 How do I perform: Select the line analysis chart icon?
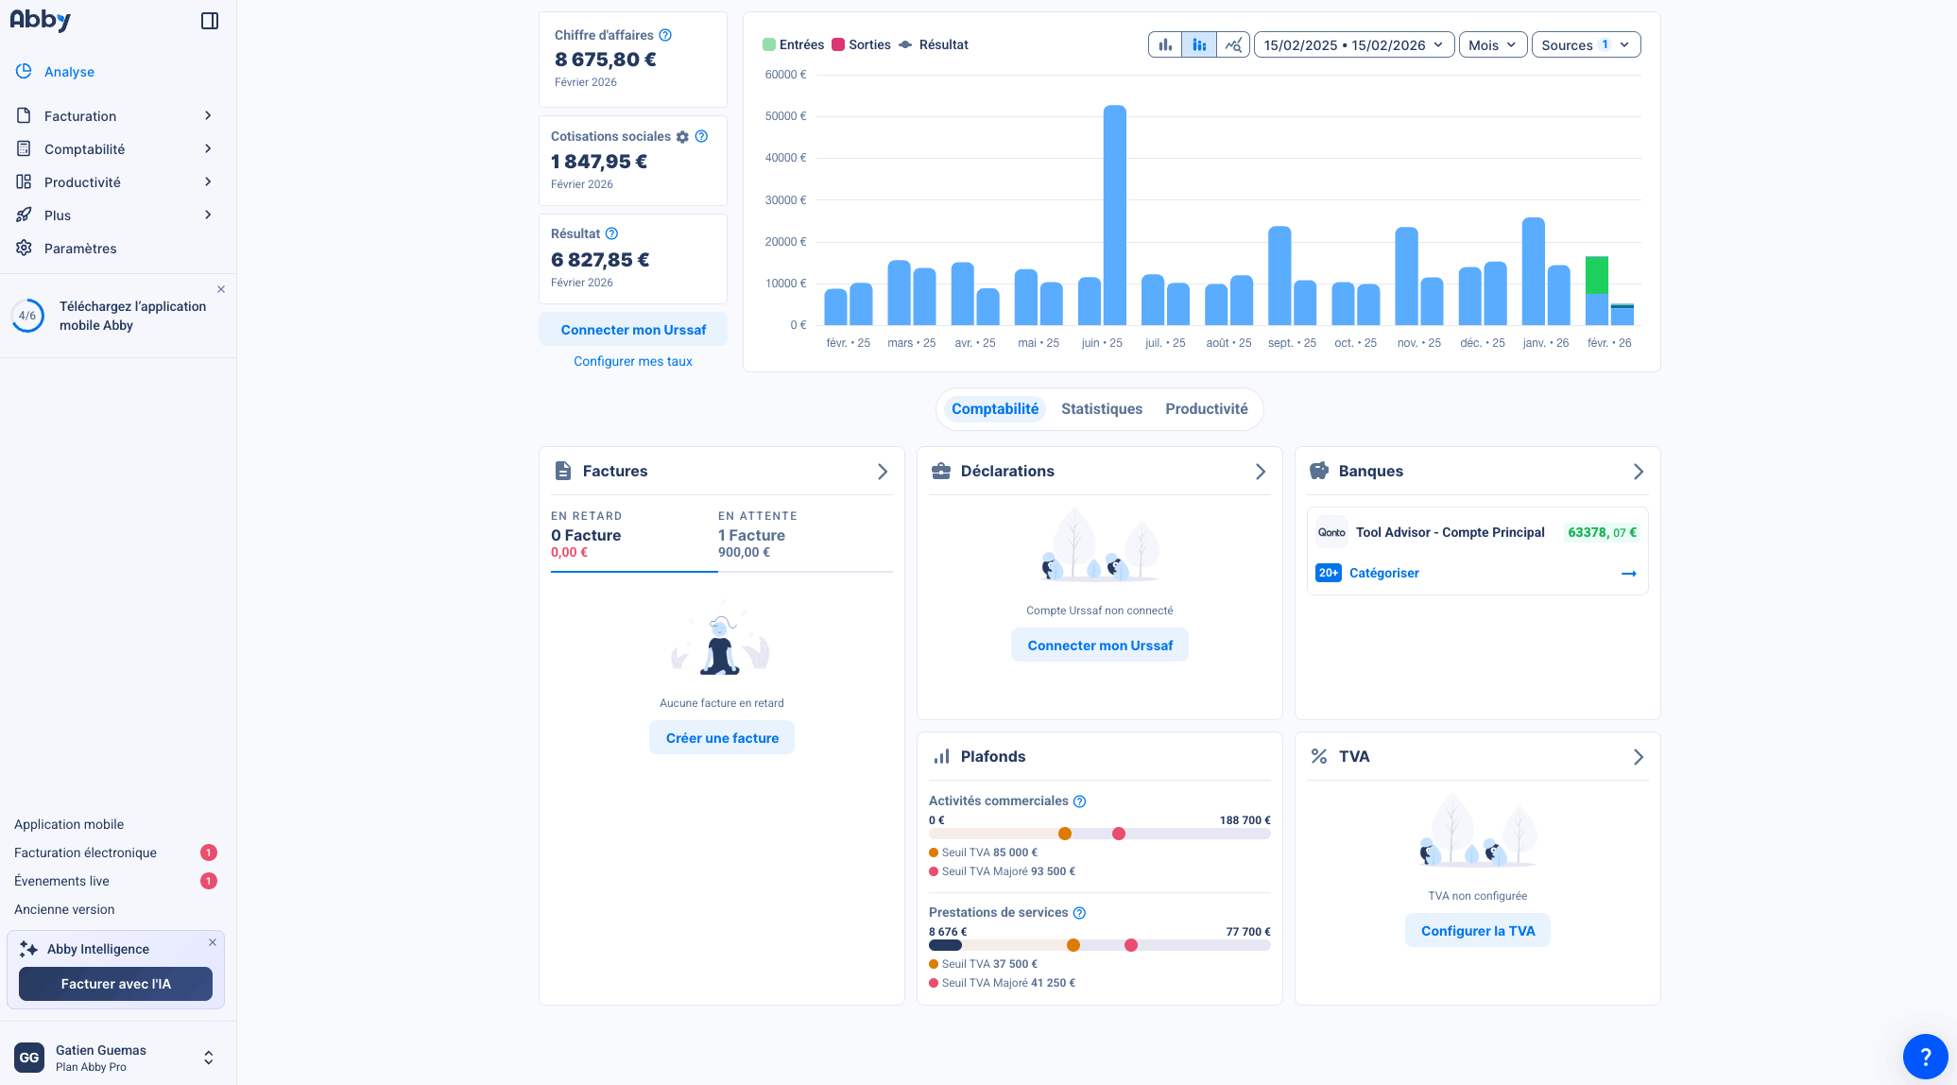point(1233,44)
